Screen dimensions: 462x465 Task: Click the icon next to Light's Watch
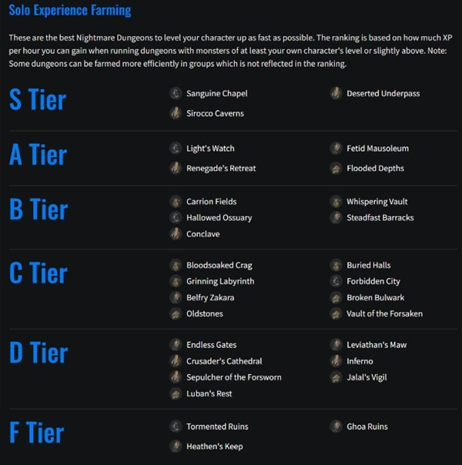(x=176, y=149)
